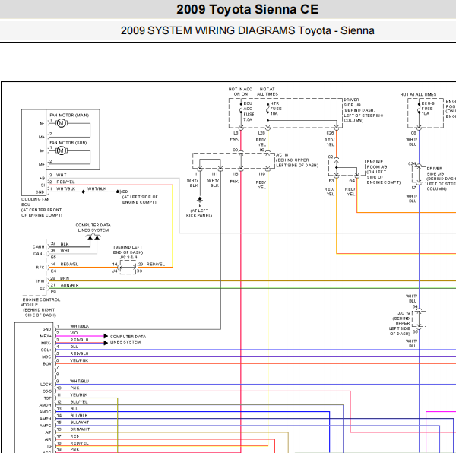456x453 pixels.
Task: Click the "J/C 18" junction connector label
Action: click(x=282, y=155)
